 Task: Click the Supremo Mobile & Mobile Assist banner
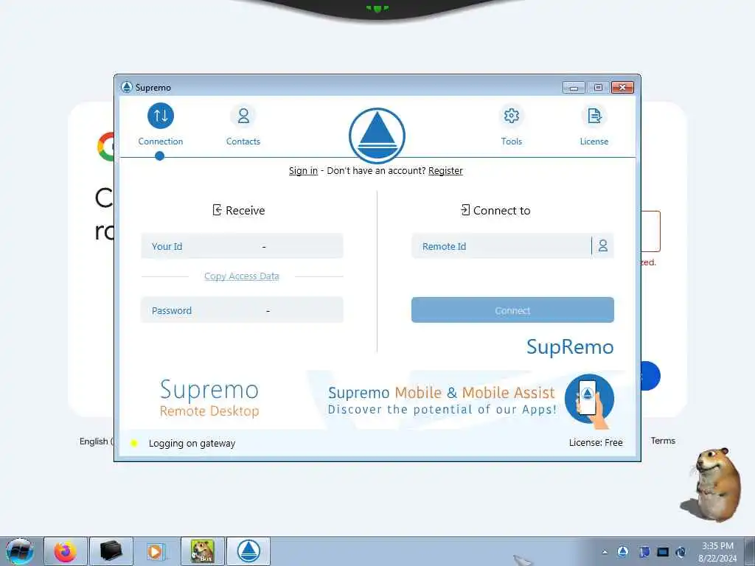click(442, 400)
